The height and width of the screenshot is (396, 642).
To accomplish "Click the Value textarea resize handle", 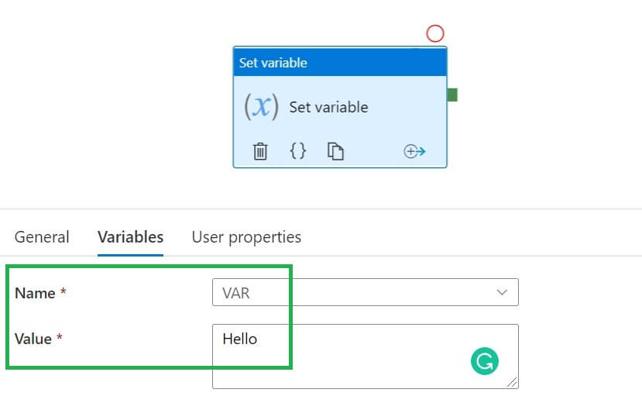I will click(x=512, y=381).
